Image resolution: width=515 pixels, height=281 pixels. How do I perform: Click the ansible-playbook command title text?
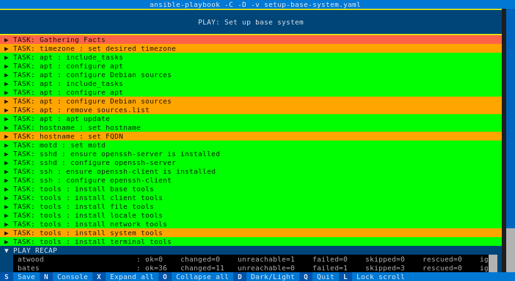(x=255, y=4)
